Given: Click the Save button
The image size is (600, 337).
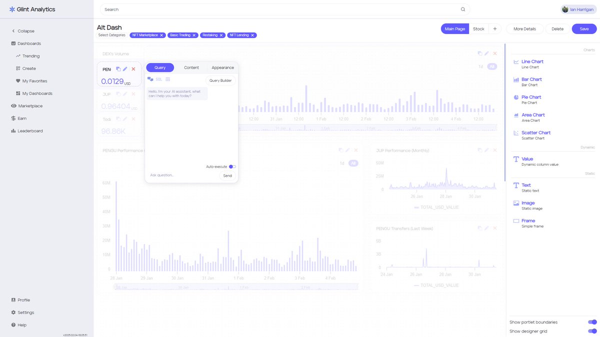Looking at the screenshot, I should [x=584, y=29].
